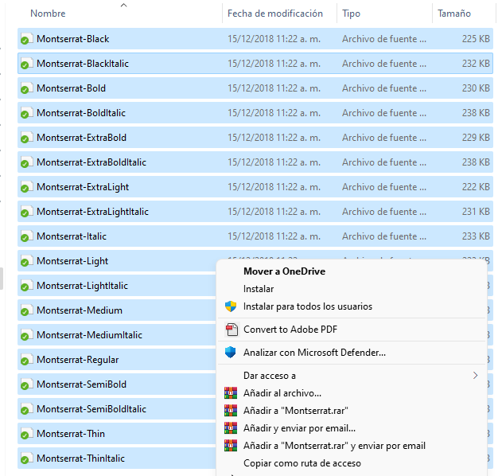Image resolution: width=502 pixels, height=476 pixels.
Task: Click the Montserrat-SemiBoldItalic file icon
Action: 26,408
